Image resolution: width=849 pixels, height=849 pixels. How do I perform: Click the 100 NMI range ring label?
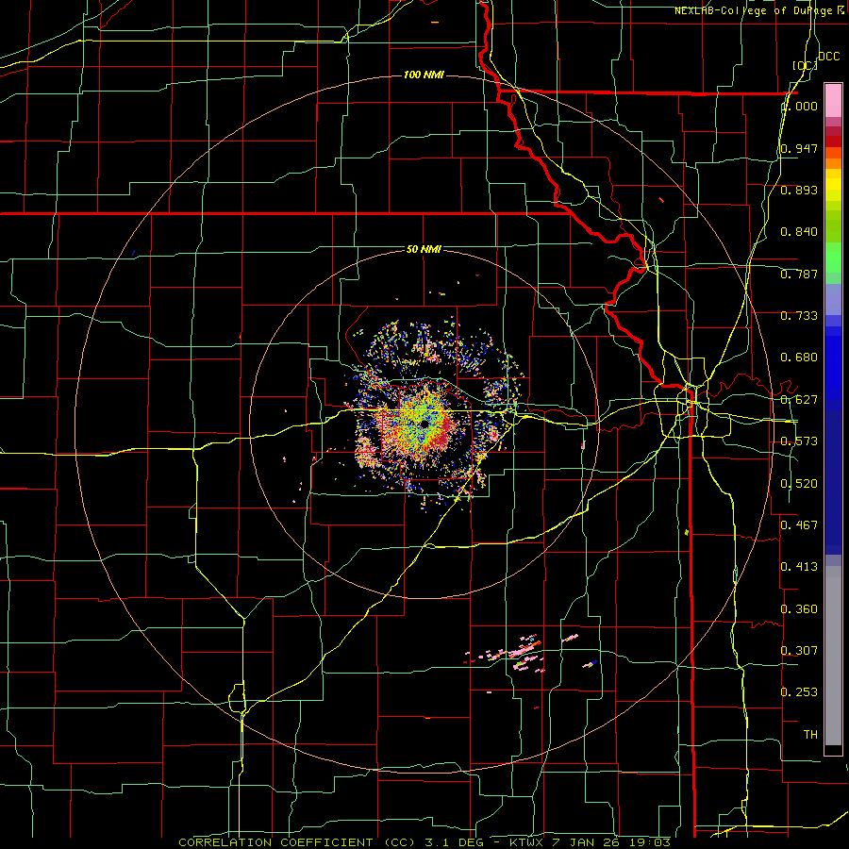pyautogui.click(x=424, y=75)
